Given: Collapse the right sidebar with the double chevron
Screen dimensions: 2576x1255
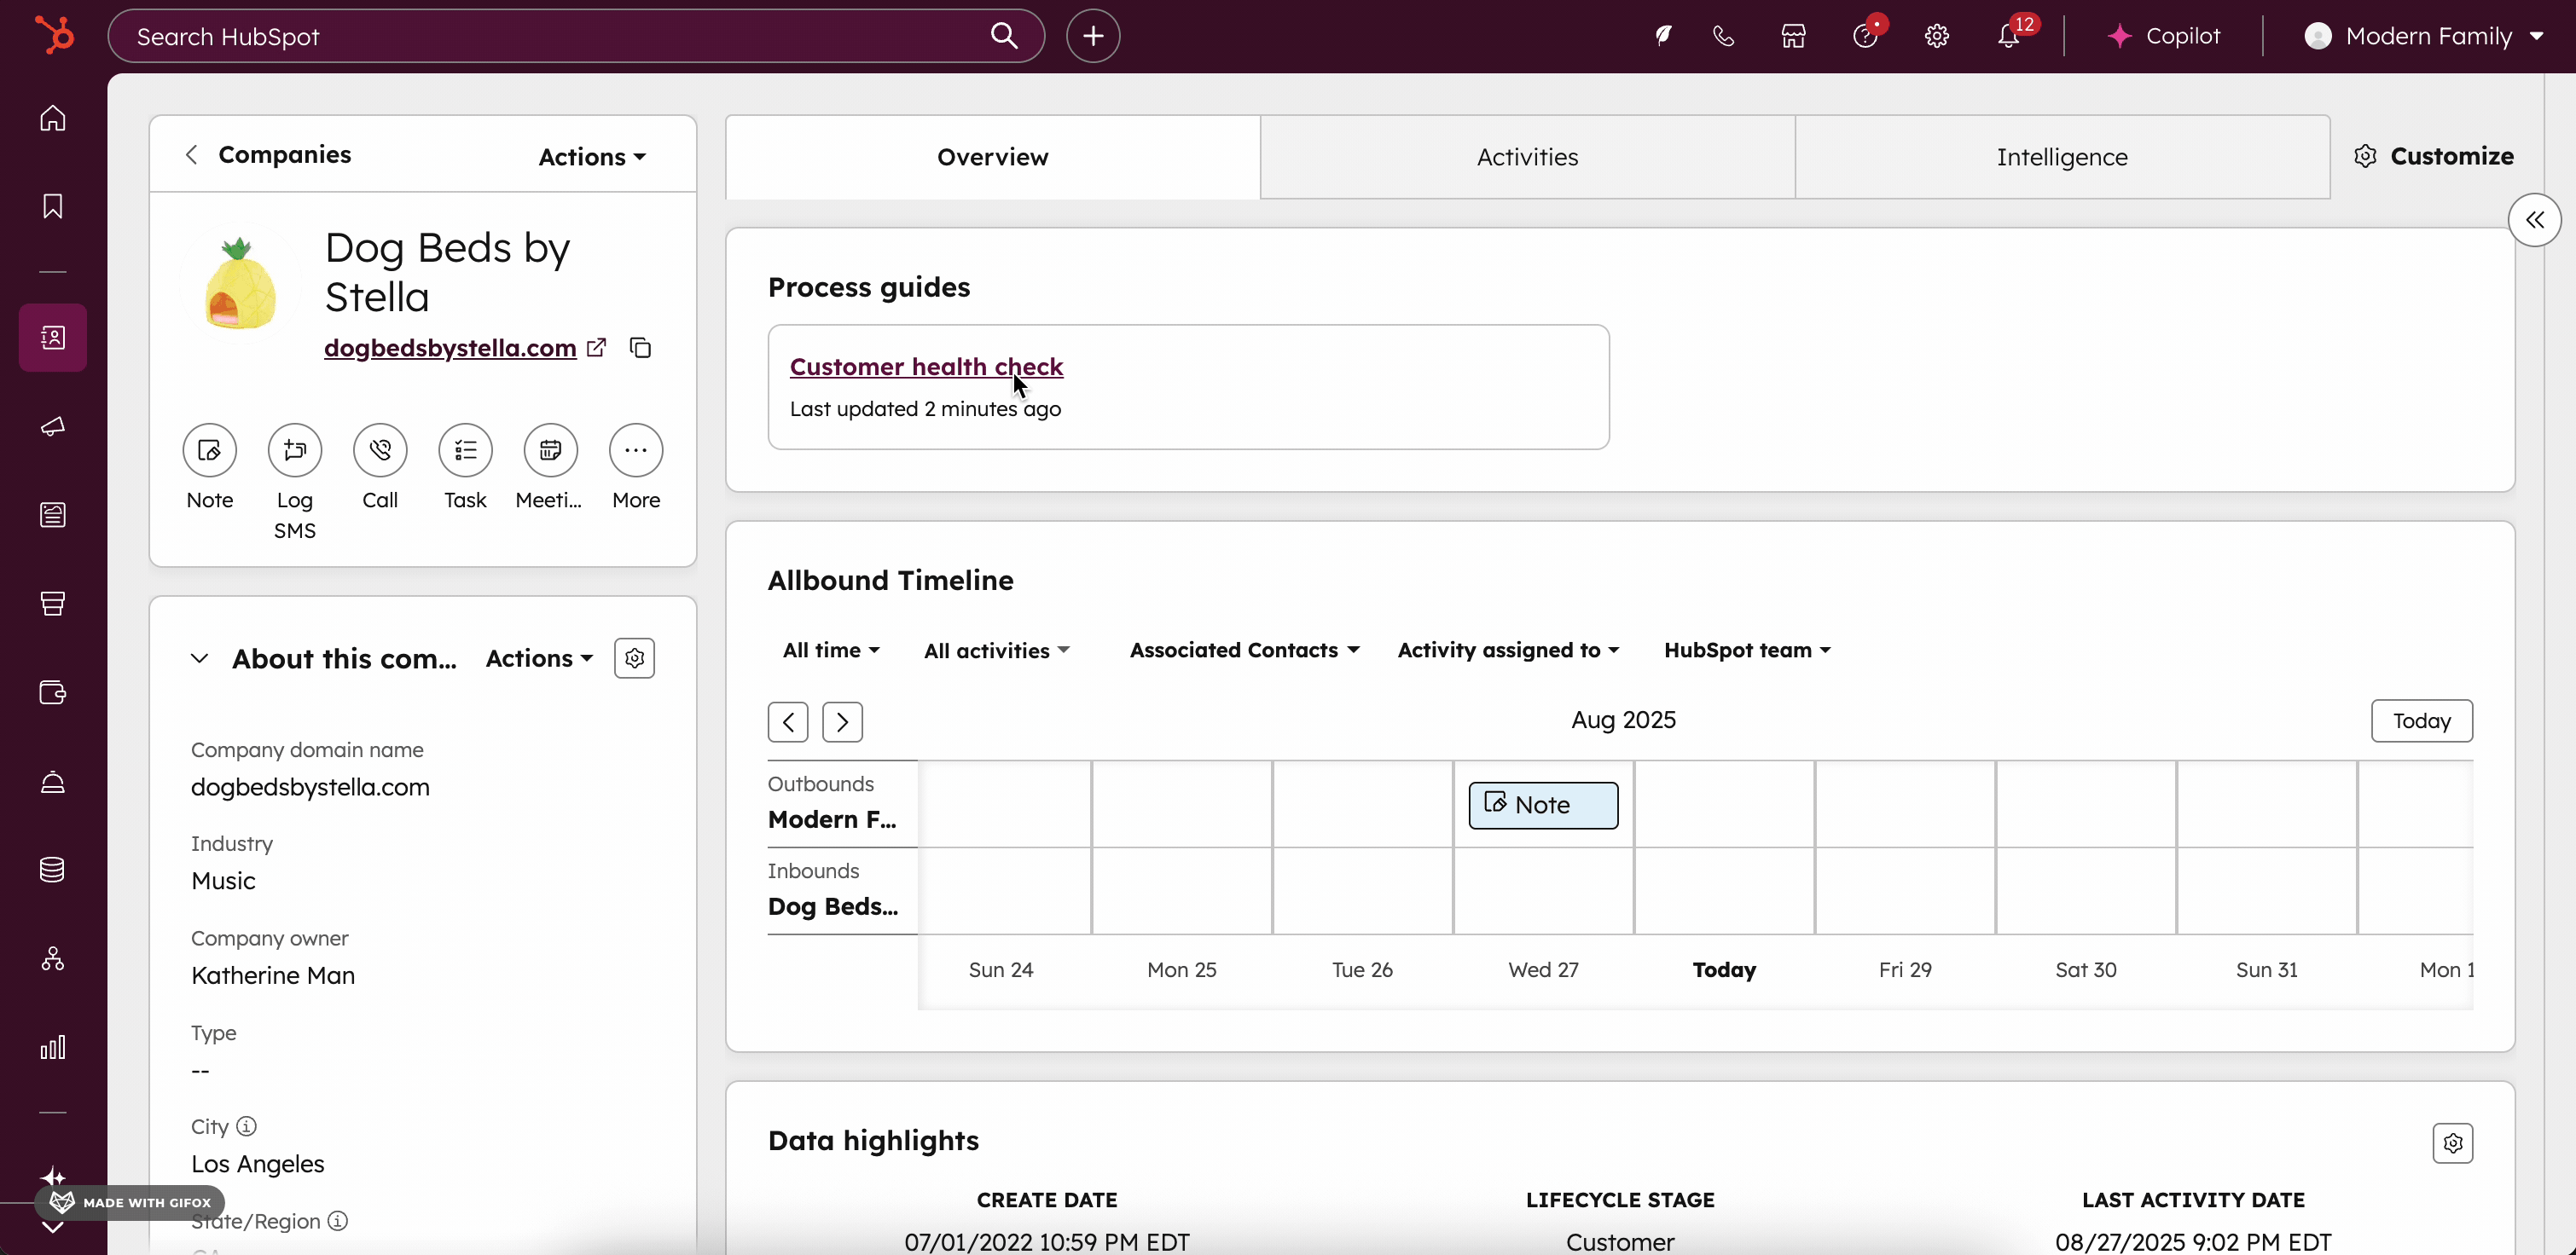Looking at the screenshot, I should click(2534, 220).
